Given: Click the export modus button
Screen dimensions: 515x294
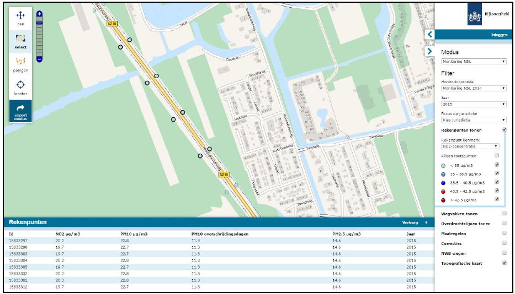Looking at the screenshot, I should coord(20,111).
